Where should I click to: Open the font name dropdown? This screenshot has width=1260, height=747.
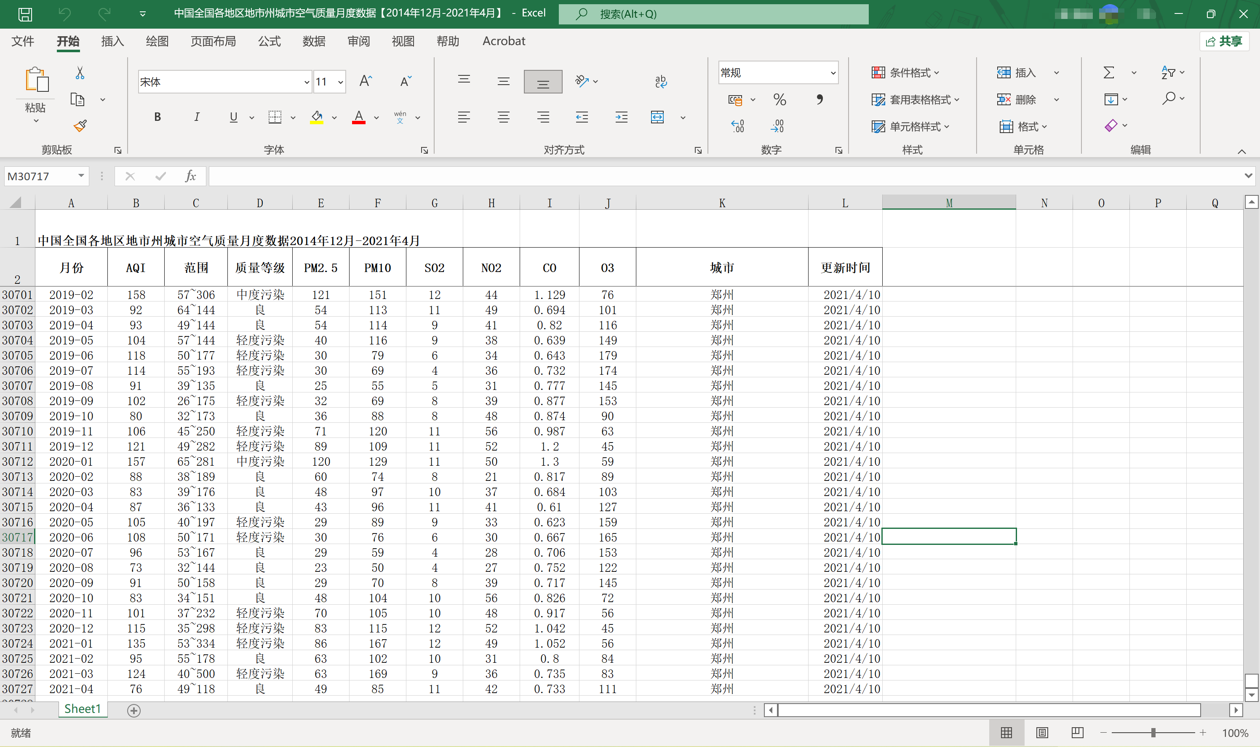pos(307,82)
